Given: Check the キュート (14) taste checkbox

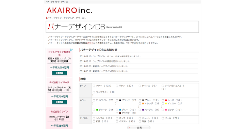Looking at the screenshot, I should (x=140, y=118).
